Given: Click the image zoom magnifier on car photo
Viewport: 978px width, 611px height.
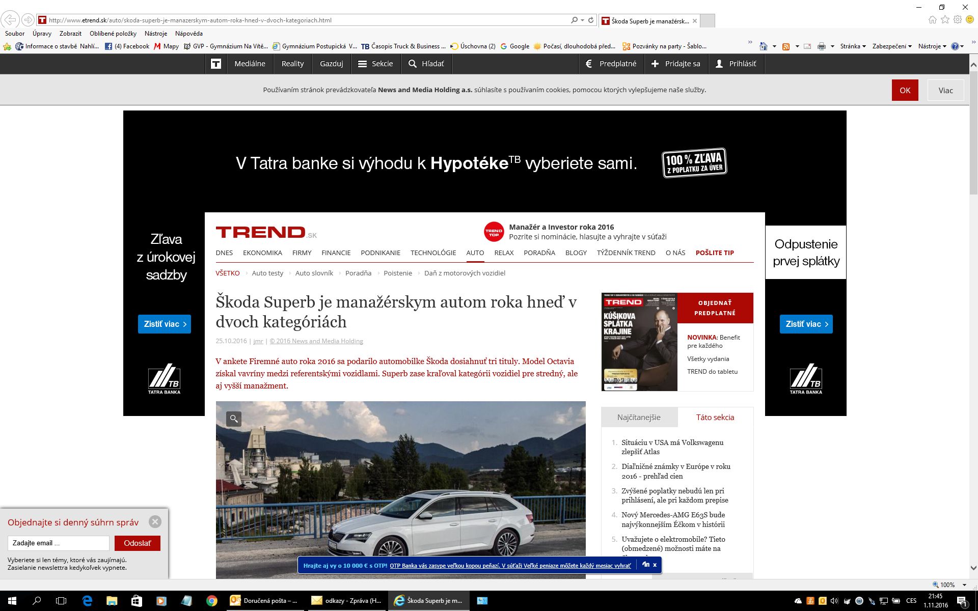Looking at the screenshot, I should click(234, 419).
